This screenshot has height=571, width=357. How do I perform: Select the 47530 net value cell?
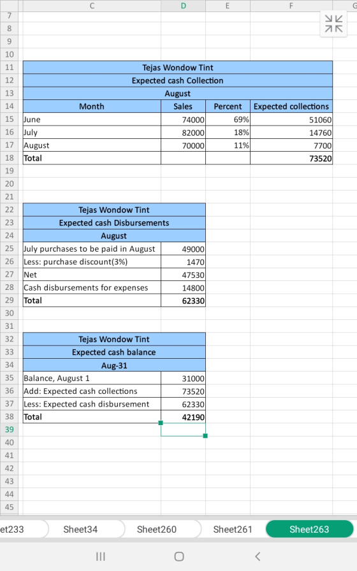183,275
